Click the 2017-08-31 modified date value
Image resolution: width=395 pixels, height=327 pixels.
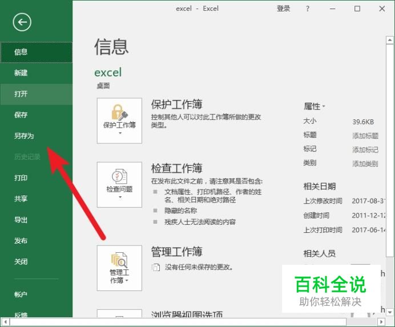point(369,201)
